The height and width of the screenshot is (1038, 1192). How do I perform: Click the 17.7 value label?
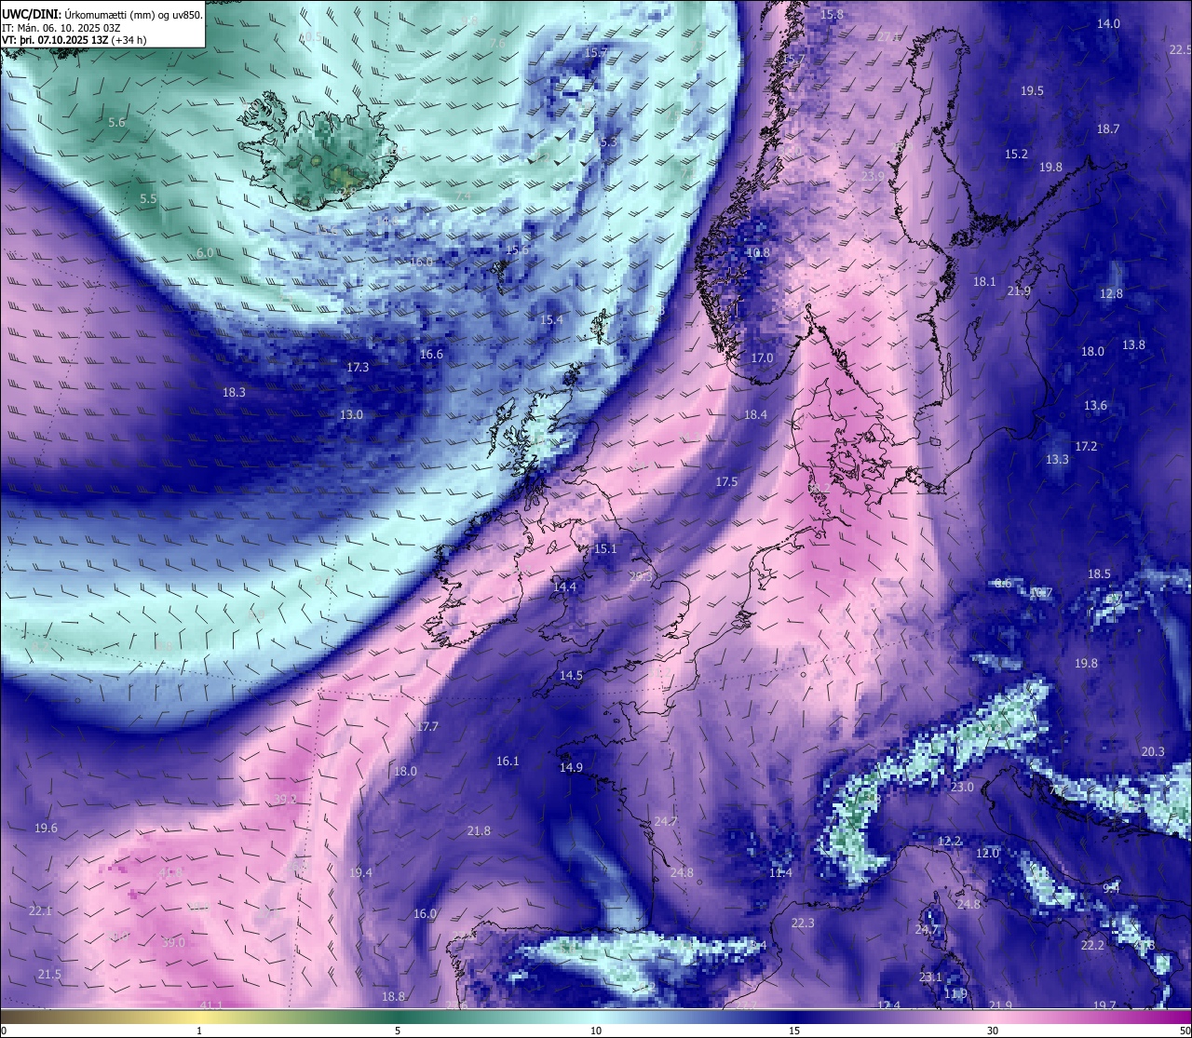tap(427, 726)
